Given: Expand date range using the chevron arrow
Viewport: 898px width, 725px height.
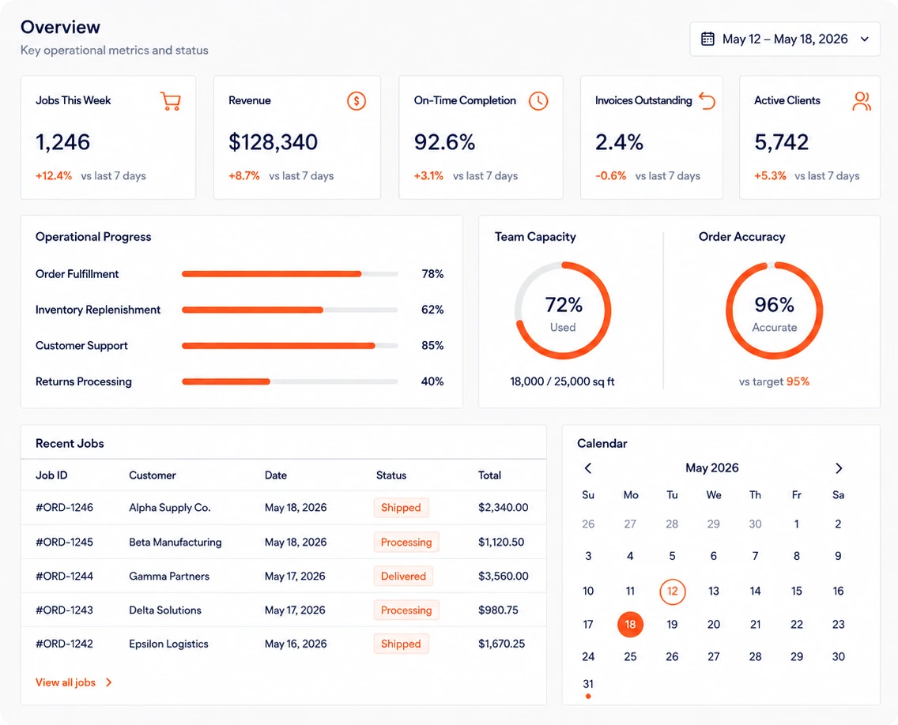Looking at the screenshot, I should point(865,39).
